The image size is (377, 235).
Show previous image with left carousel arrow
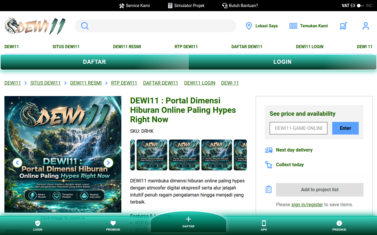coord(17,162)
